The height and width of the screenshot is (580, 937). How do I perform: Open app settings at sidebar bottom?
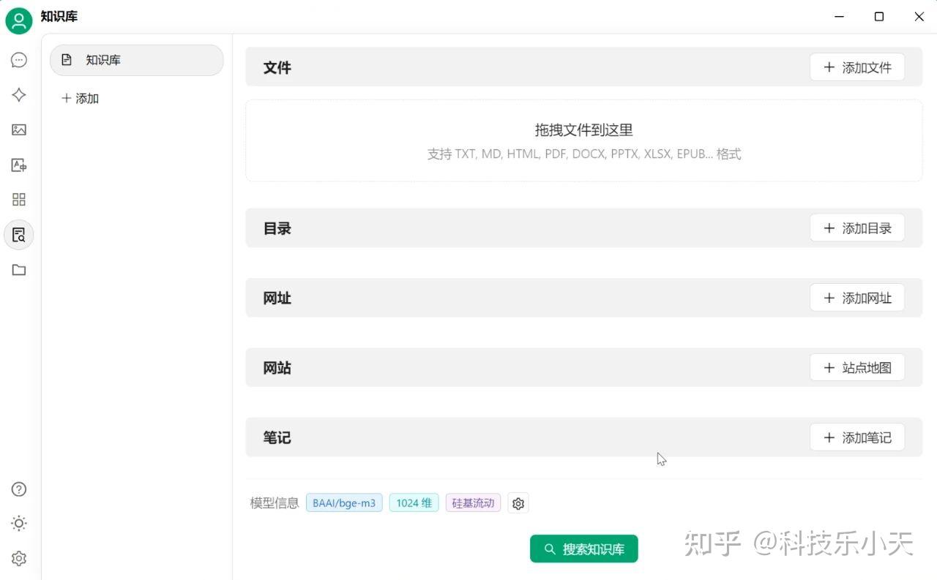(x=18, y=558)
